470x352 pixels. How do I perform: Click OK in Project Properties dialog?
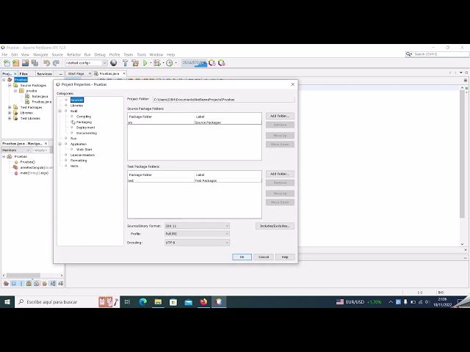click(242, 257)
